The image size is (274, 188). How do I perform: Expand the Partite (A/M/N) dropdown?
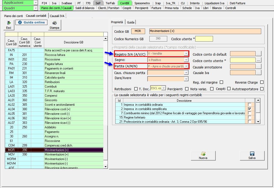coord(186,66)
